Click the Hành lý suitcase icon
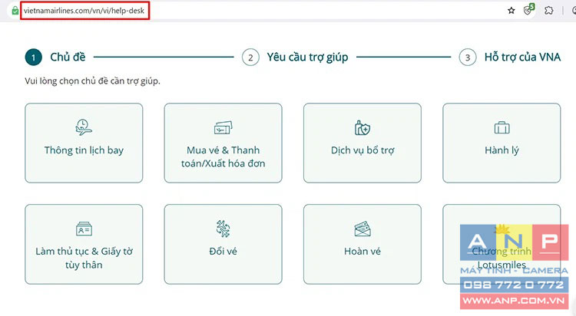This screenshot has height=316, width=576. [502, 128]
